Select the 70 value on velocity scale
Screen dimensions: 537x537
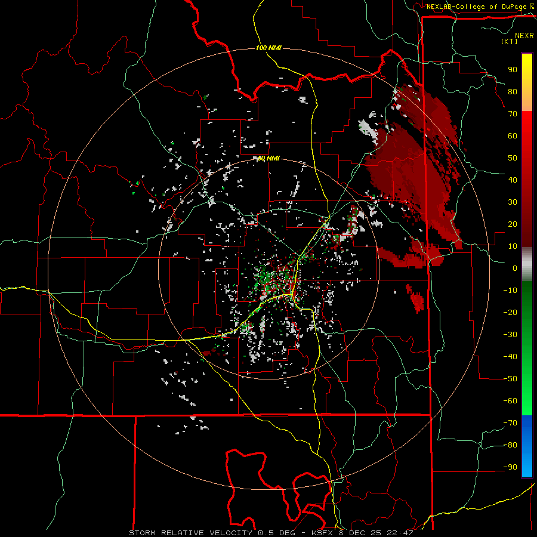tap(513, 114)
